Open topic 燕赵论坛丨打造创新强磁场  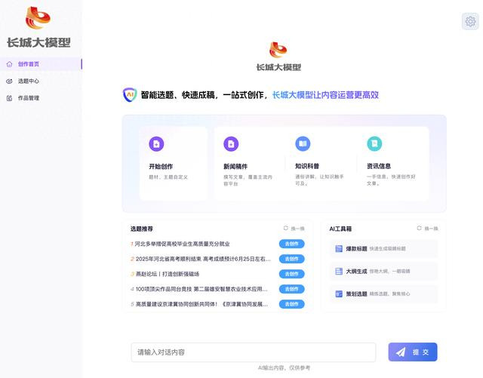168,274
